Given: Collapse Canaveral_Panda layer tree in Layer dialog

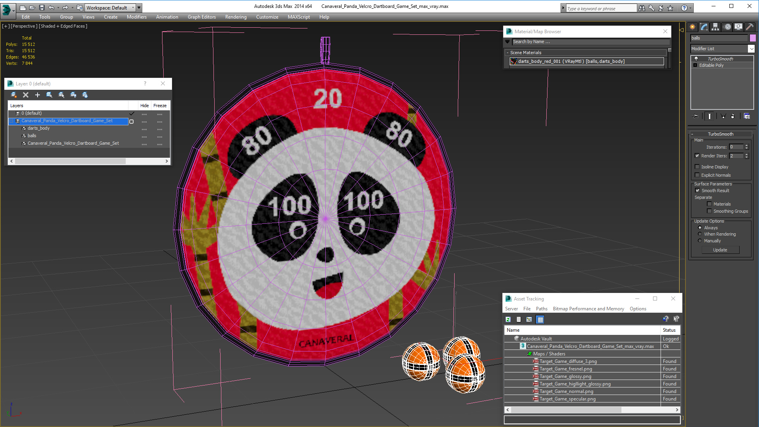Looking at the screenshot, I should pyautogui.click(x=11, y=121).
